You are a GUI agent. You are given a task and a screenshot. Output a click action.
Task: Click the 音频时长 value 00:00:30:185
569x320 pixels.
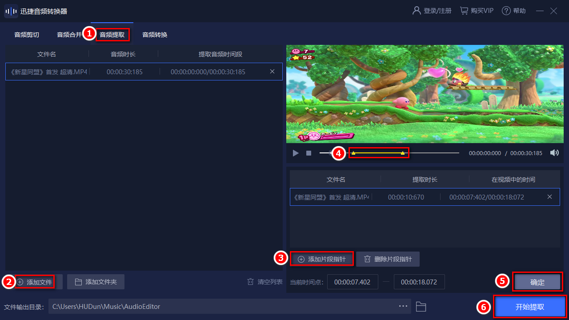(124, 72)
